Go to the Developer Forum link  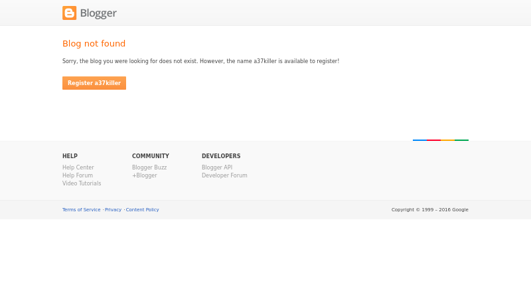[x=224, y=175]
